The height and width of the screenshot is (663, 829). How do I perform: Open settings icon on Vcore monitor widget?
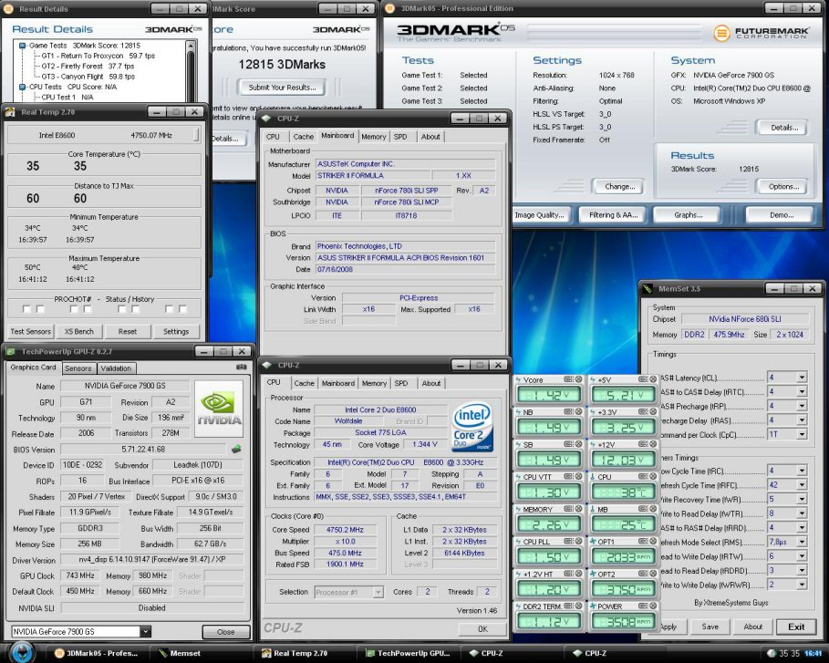(x=568, y=379)
